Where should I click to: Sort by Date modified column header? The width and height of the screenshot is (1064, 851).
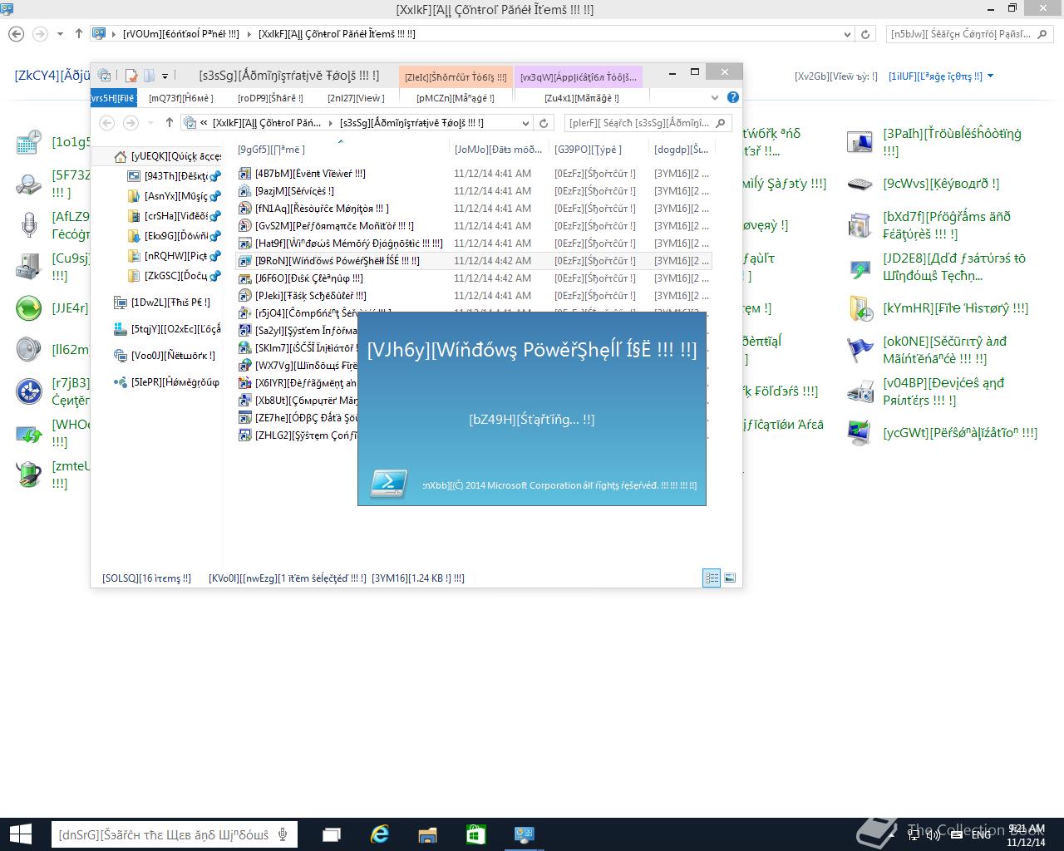[x=499, y=150]
